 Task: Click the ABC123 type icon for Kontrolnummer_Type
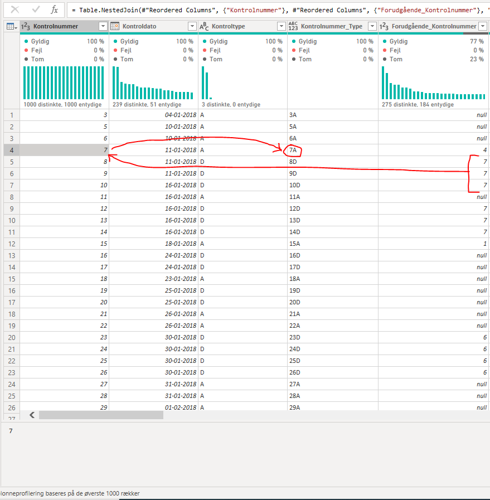click(293, 26)
